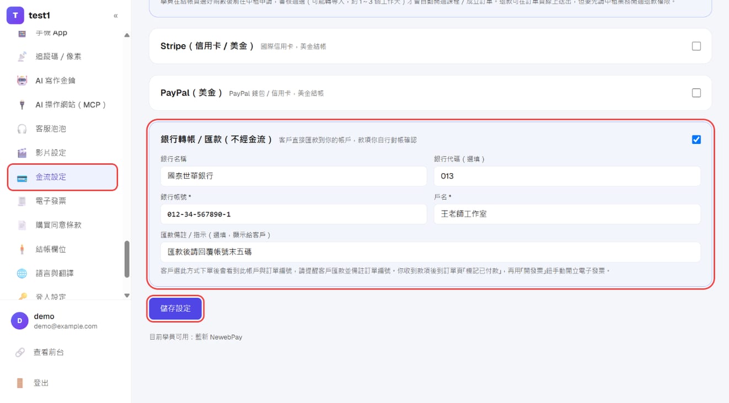Click the AI writing key robot icon
729x403 pixels.
pyautogui.click(x=22, y=80)
